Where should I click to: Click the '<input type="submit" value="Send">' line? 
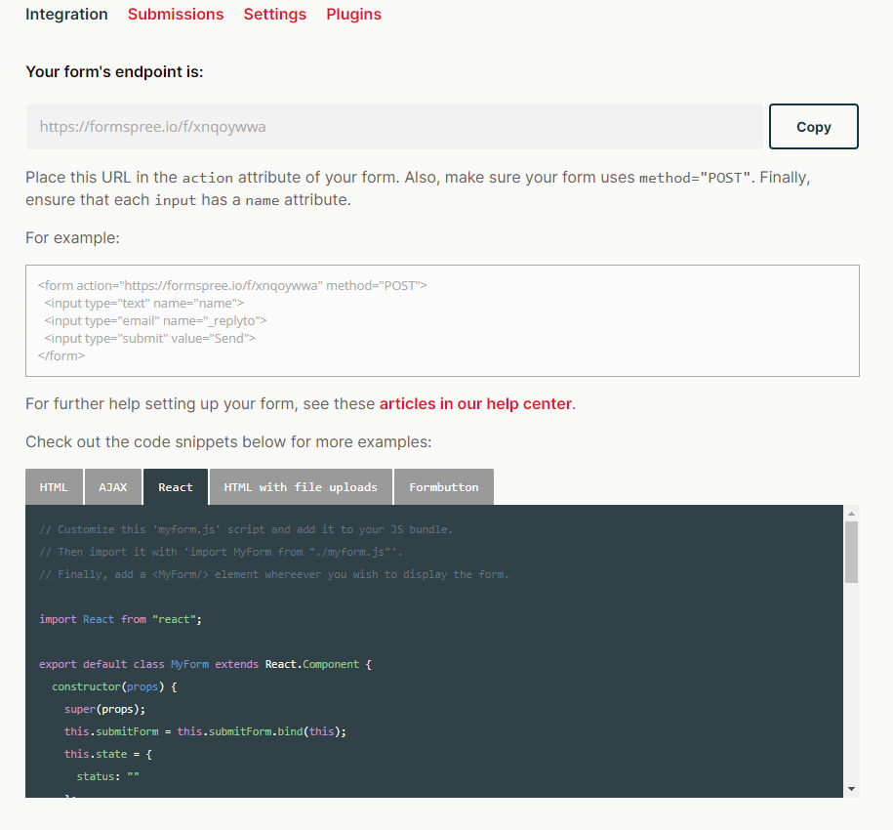pyautogui.click(x=149, y=339)
